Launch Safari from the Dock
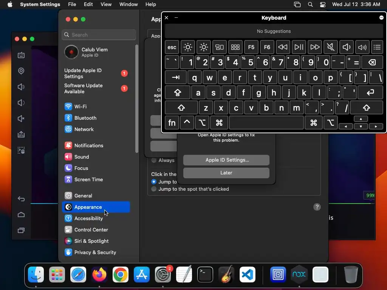The width and height of the screenshot is (387, 290). point(78,275)
